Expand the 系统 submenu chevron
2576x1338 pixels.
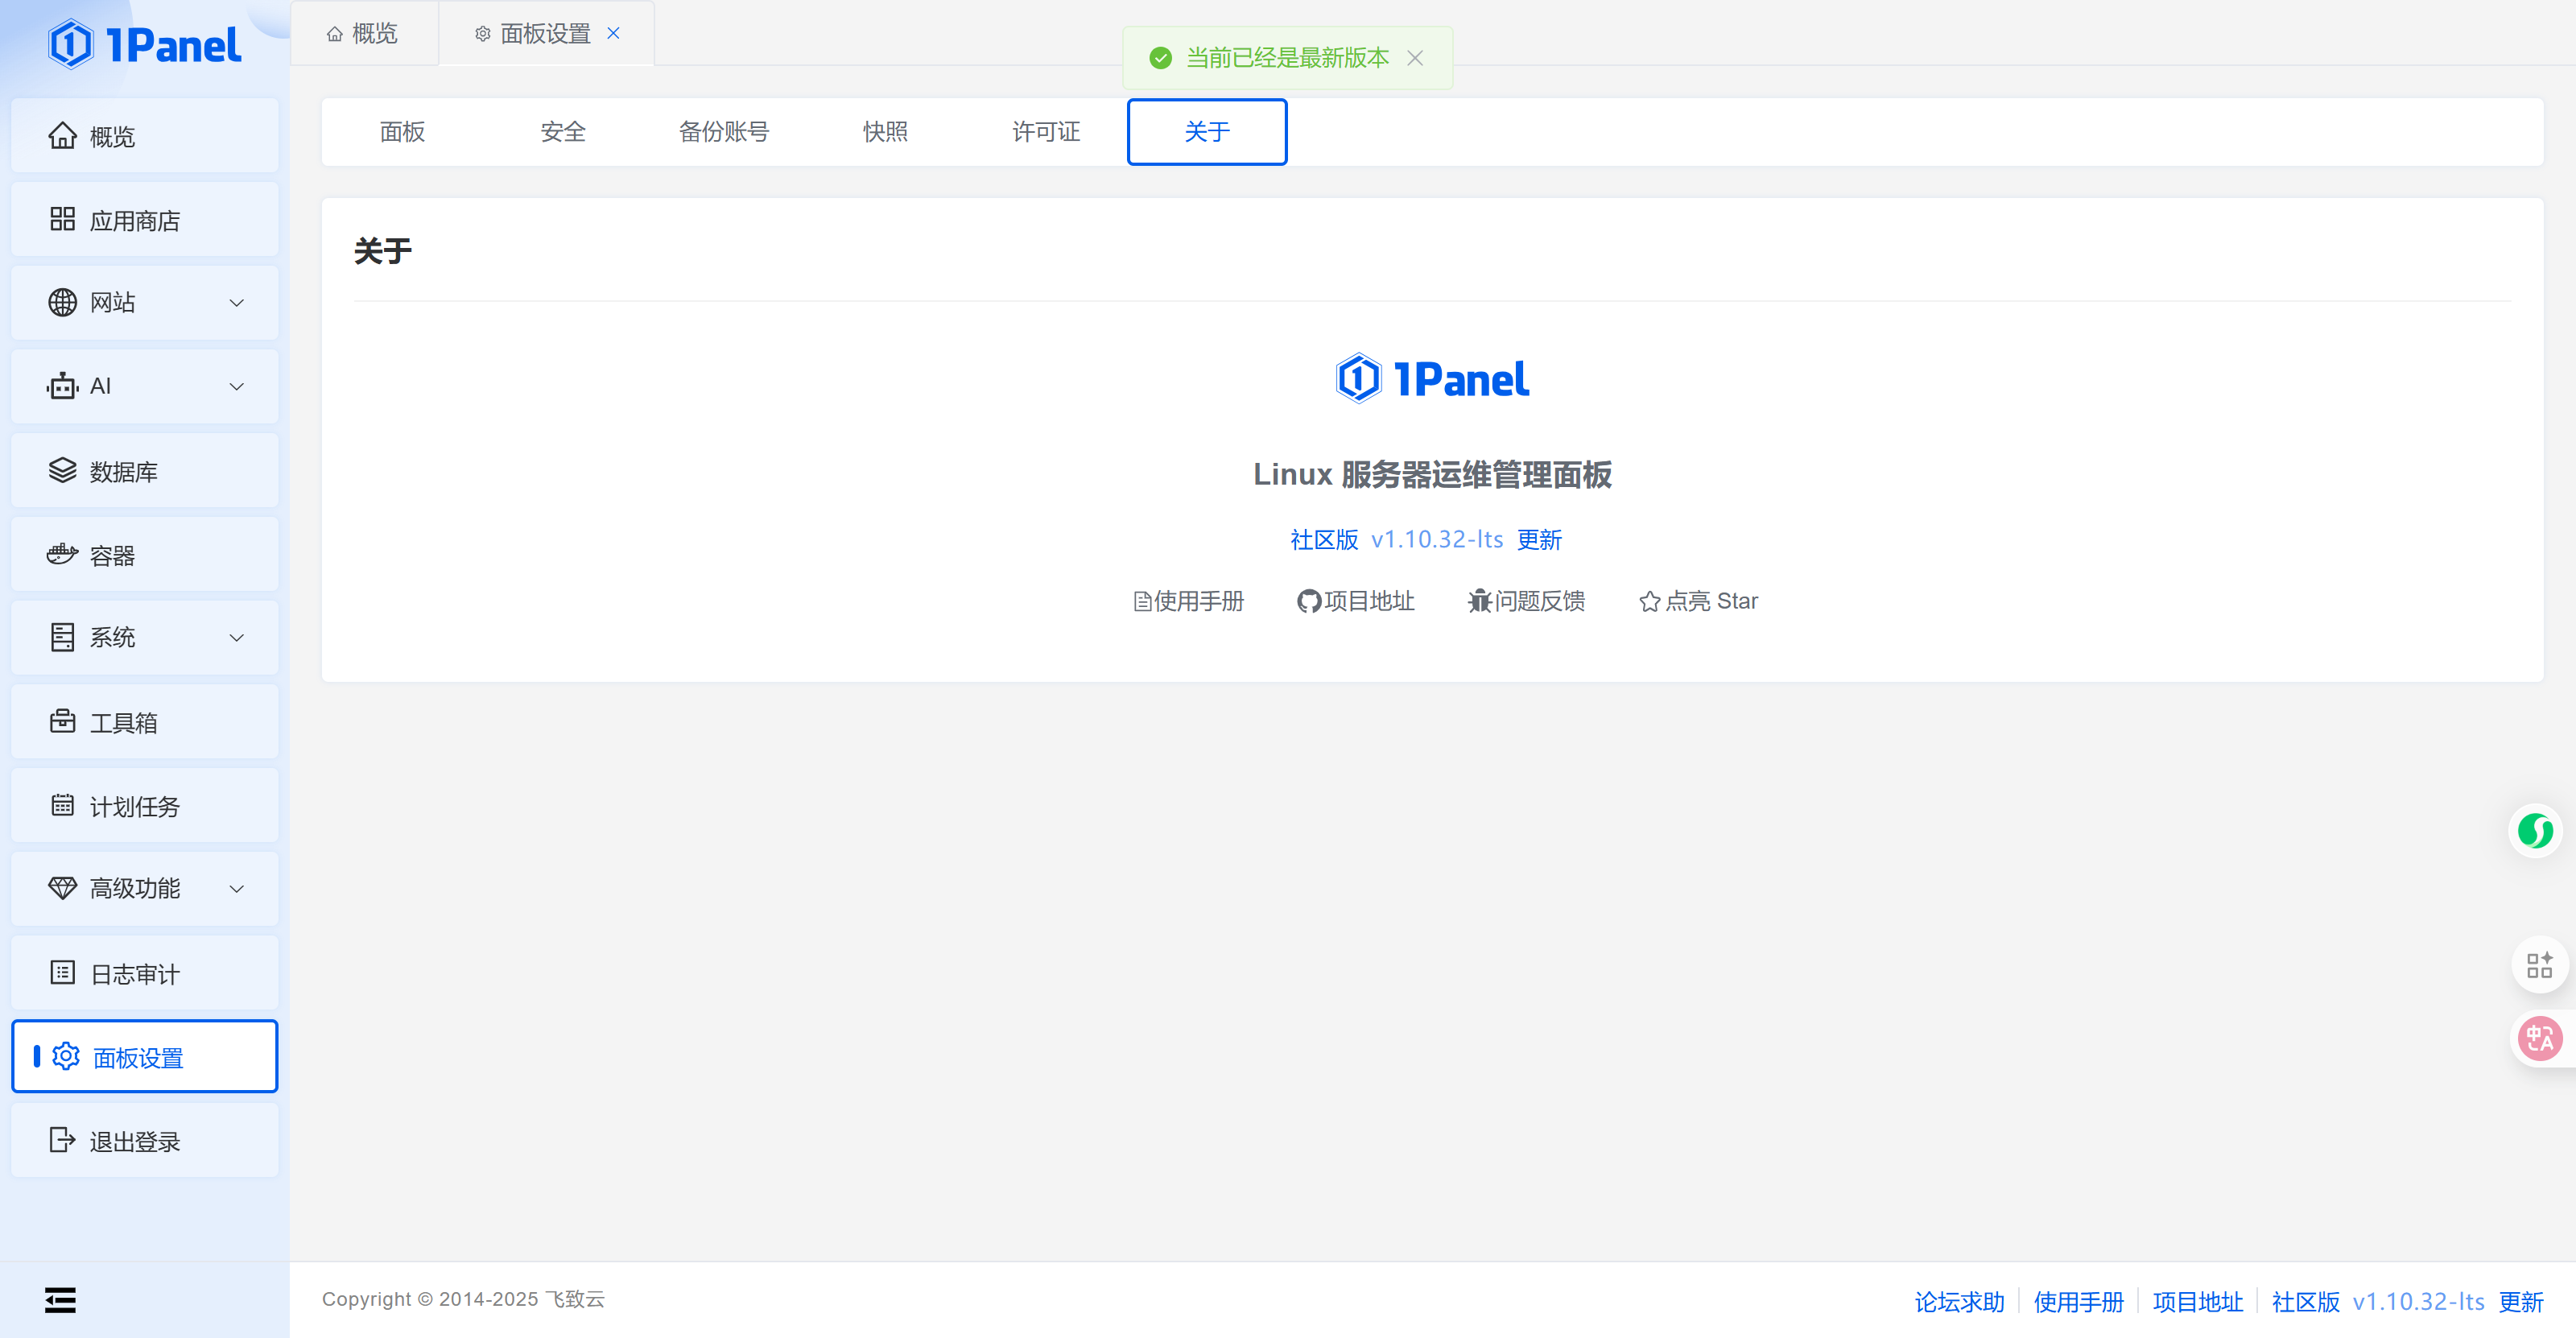click(237, 637)
